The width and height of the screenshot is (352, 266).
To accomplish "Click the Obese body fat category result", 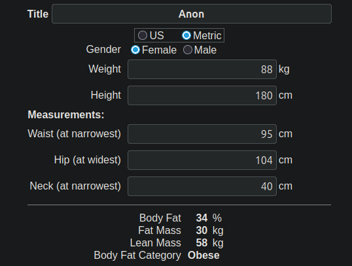I will coord(203,256).
